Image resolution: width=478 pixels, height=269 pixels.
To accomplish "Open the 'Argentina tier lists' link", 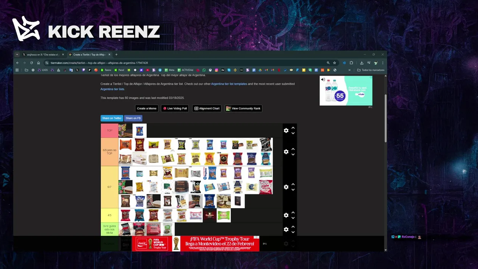I will [x=112, y=89].
